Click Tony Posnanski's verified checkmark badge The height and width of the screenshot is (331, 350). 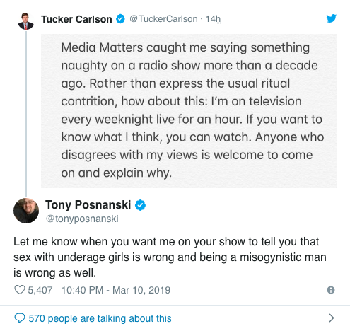coord(140,205)
